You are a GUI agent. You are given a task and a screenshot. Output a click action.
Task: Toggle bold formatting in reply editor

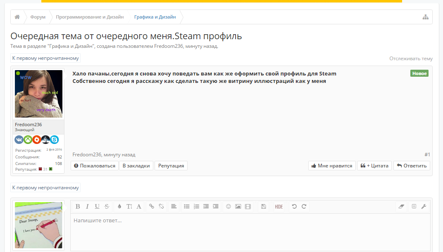[78, 207]
